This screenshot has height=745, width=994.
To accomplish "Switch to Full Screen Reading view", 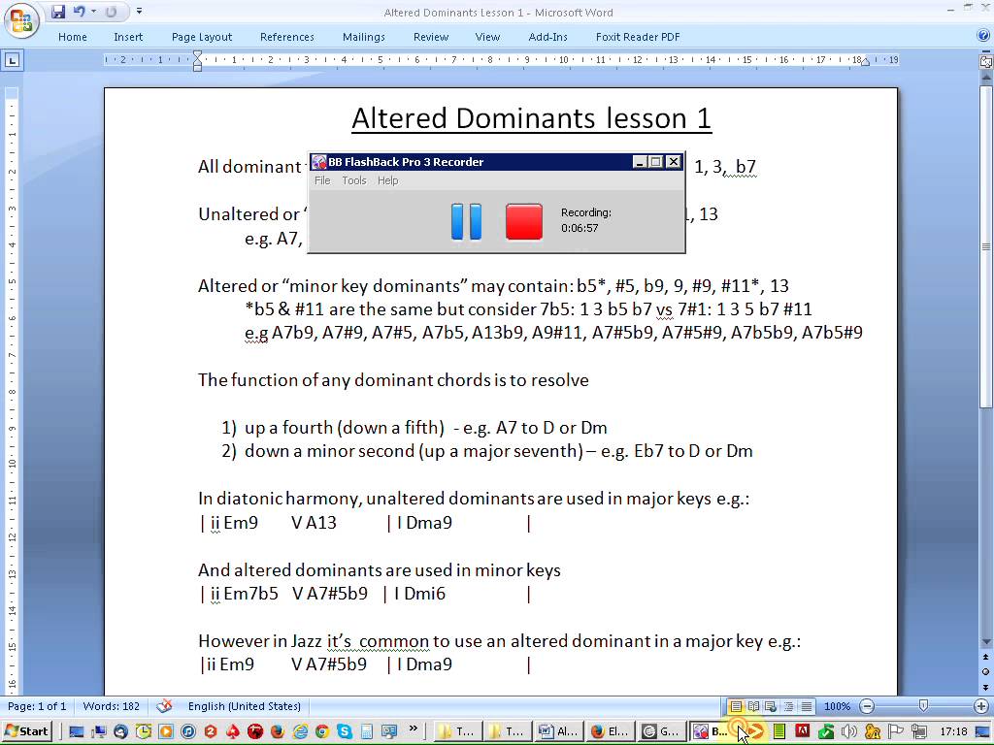I will 753,706.
